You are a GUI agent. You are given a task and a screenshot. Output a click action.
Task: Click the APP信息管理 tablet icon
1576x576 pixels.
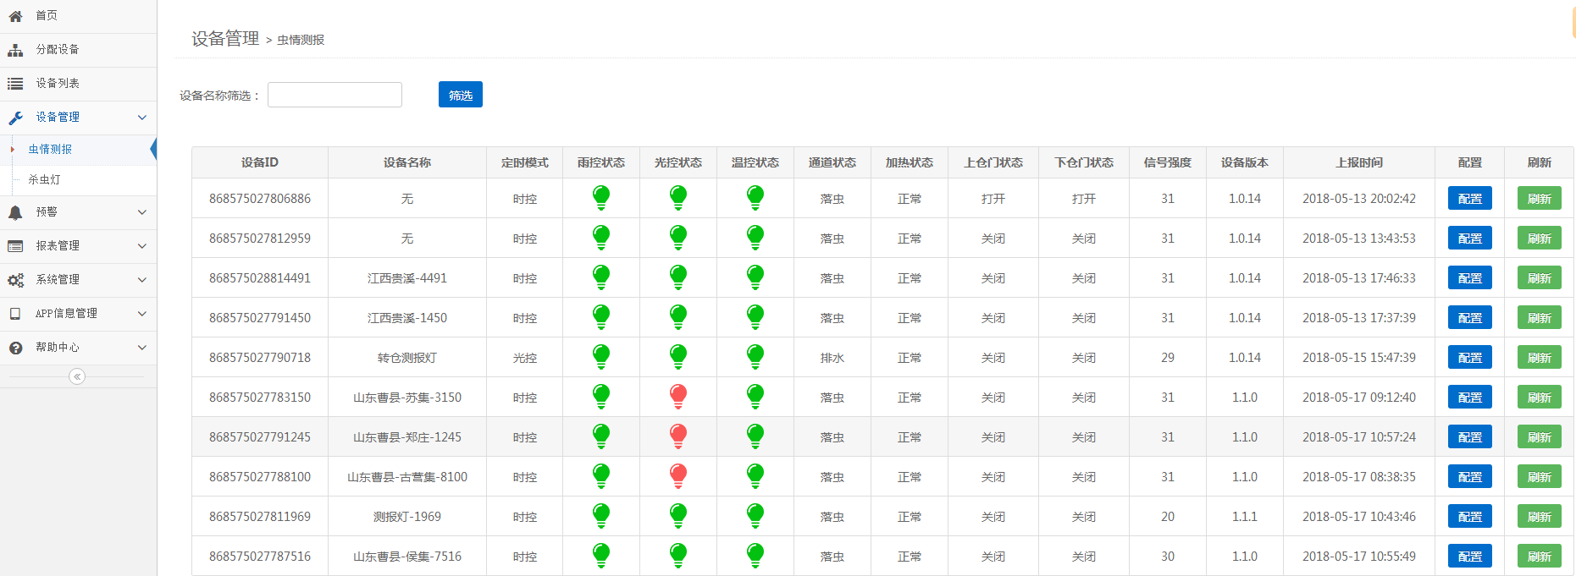pyautogui.click(x=15, y=314)
